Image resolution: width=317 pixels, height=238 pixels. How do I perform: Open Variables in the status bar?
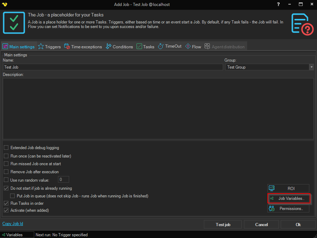coord(14,235)
